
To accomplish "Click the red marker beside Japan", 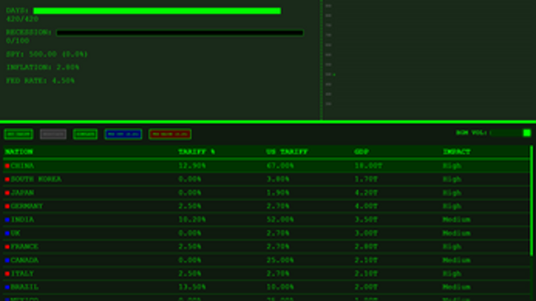I will click(7, 192).
